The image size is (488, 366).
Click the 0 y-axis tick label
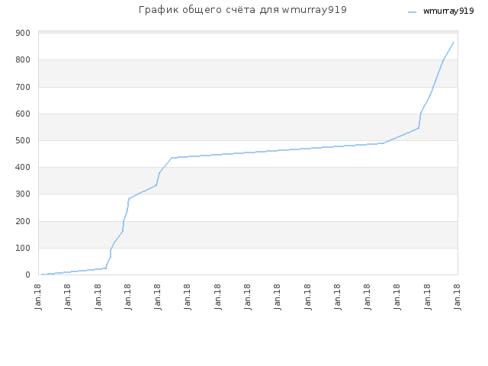point(27,274)
